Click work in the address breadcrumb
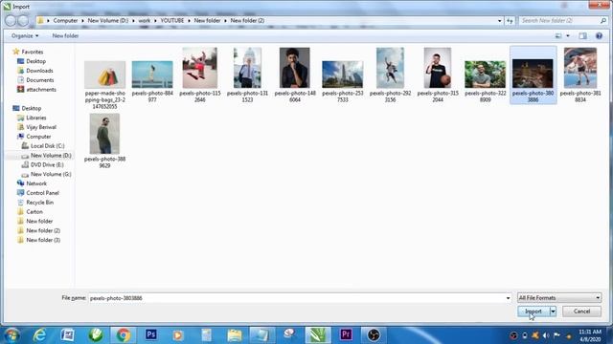This screenshot has width=613, height=344. tap(145, 21)
